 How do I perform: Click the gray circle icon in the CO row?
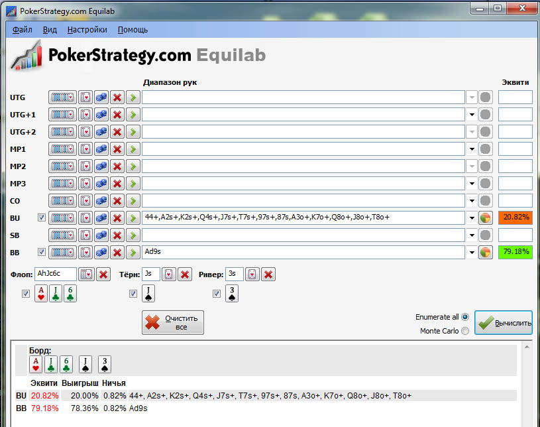(485, 201)
